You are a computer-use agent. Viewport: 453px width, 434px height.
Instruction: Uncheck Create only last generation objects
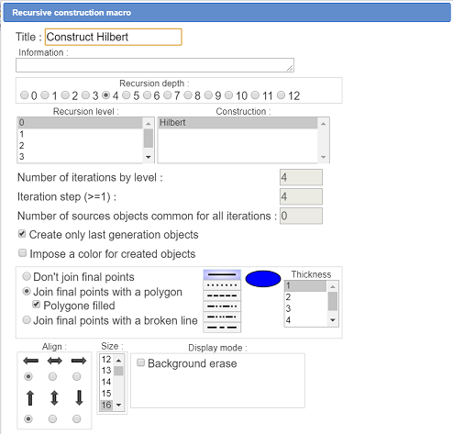point(22,234)
